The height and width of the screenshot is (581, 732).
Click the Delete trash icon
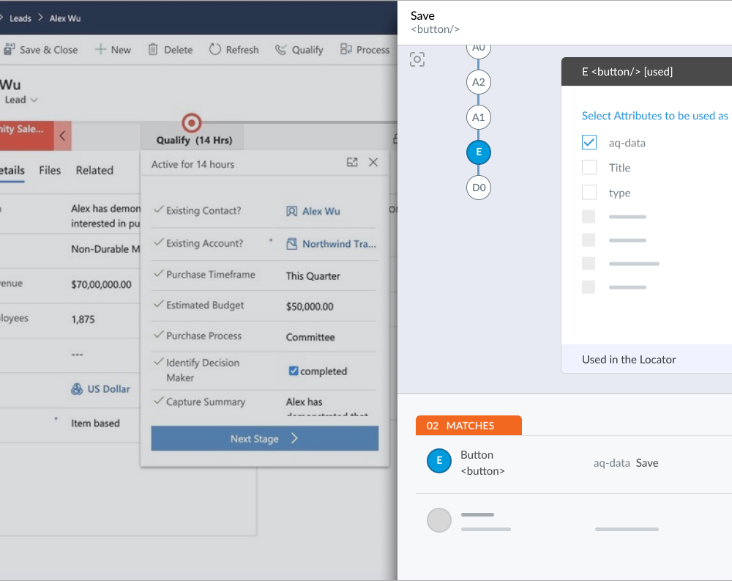pyautogui.click(x=153, y=50)
